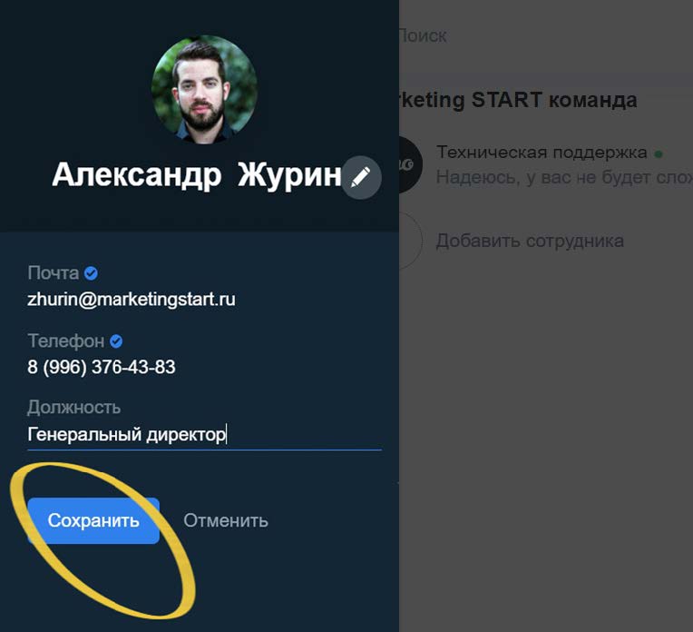Open the Техническая поддержка chat

tap(546, 164)
